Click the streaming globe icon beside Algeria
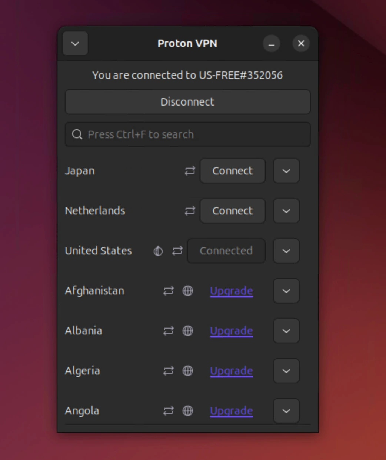The width and height of the screenshot is (386, 460). [188, 371]
